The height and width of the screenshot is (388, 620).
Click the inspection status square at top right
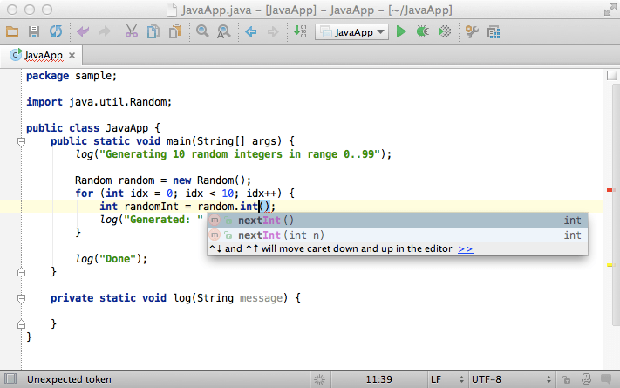click(611, 76)
